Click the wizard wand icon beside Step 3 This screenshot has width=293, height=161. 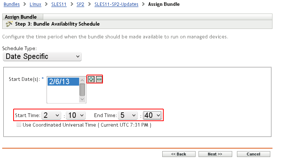(10, 24)
